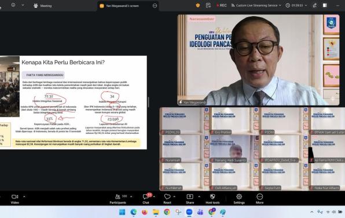Switch to the Meeting tab
Image resolution: width=345 pixels, height=218 pixels.
click(x=43, y=6)
